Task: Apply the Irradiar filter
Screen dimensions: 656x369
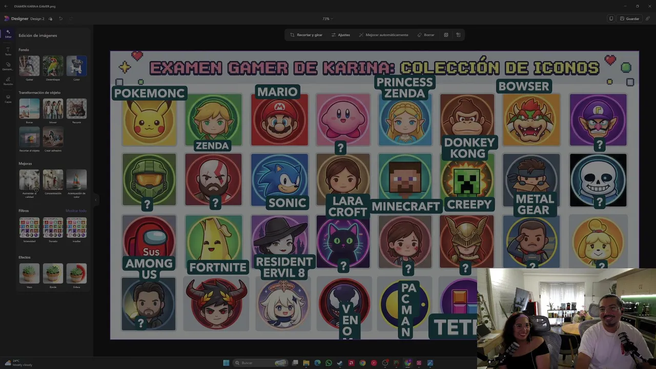Action: tap(76, 228)
